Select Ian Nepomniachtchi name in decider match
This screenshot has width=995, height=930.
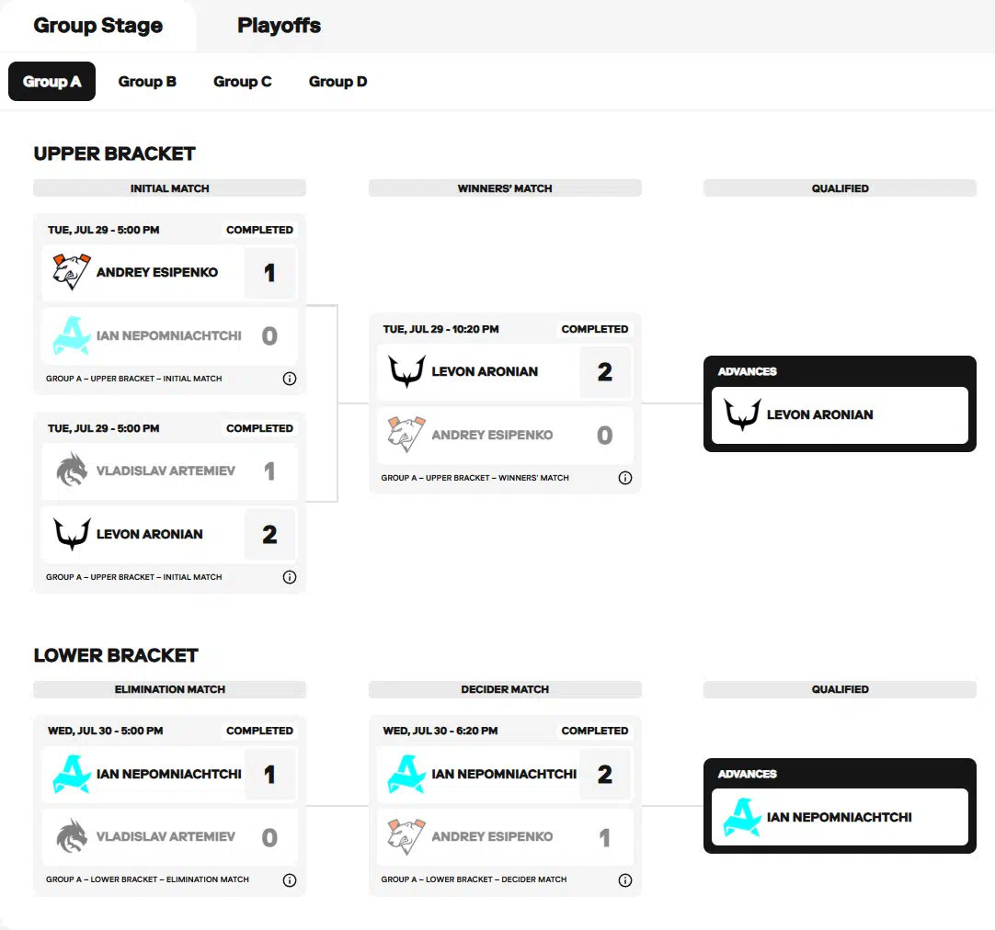pos(504,774)
